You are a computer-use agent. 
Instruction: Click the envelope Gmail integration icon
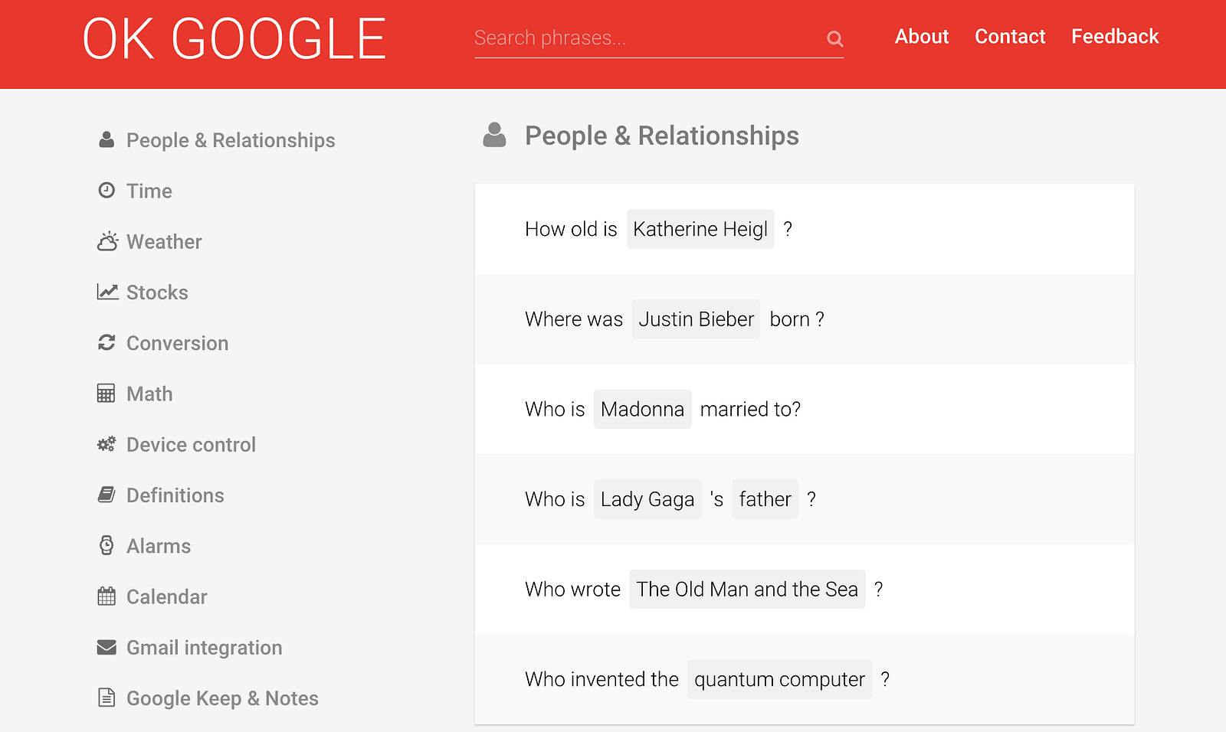(107, 648)
